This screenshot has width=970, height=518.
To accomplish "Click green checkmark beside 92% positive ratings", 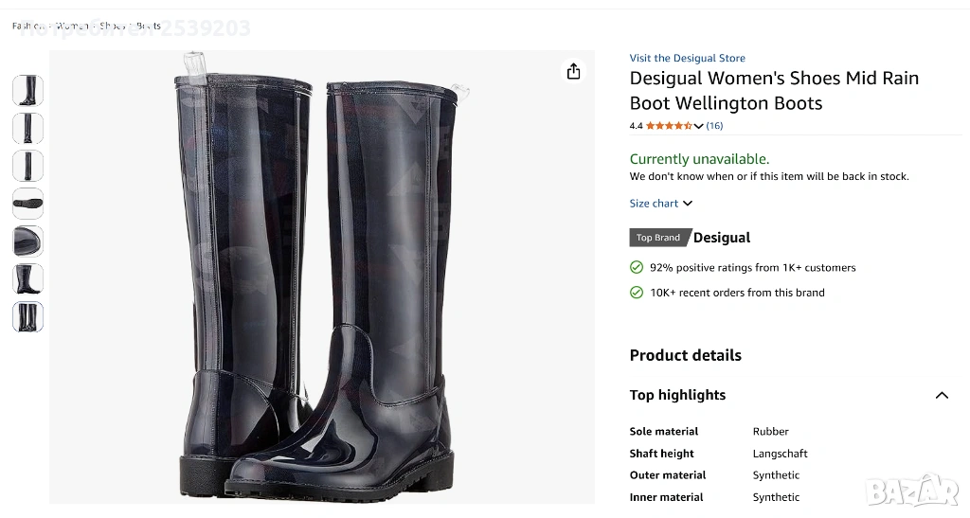I will tap(637, 268).
